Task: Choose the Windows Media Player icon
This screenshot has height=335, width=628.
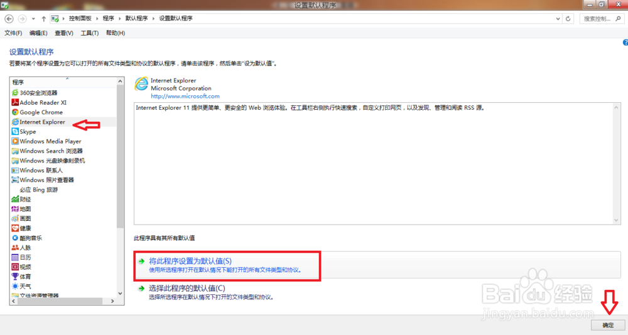Action: point(15,141)
